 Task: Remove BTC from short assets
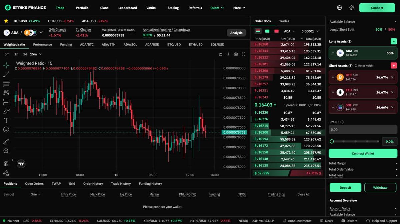click(x=392, y=77)
